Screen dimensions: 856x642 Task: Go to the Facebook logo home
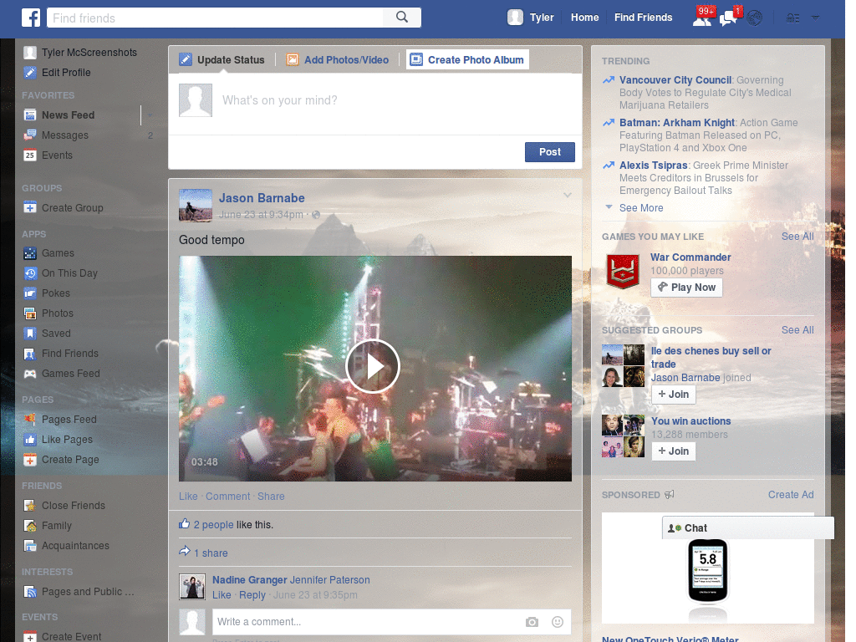coord(31,18)
